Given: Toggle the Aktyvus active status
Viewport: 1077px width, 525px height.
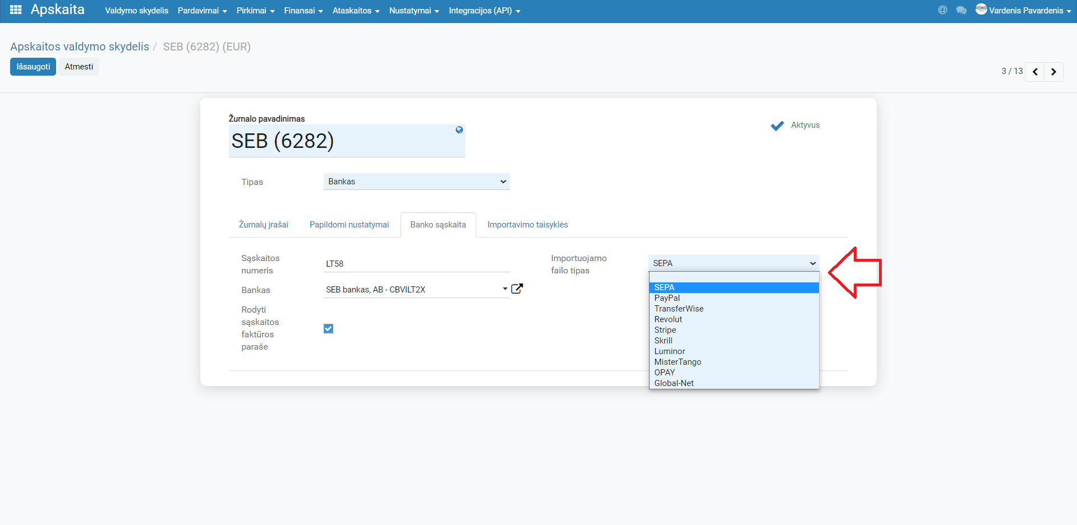Looking at the screenshot, I should click(x=777, y=126).
